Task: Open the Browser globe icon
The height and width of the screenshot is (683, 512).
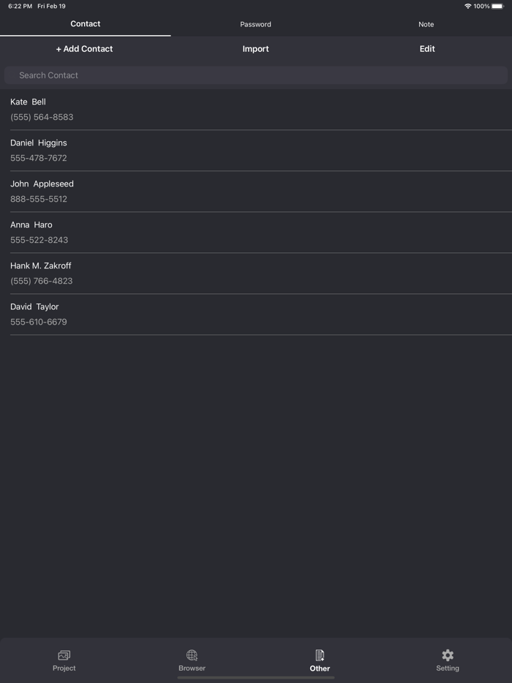Action: pos(192,655)
